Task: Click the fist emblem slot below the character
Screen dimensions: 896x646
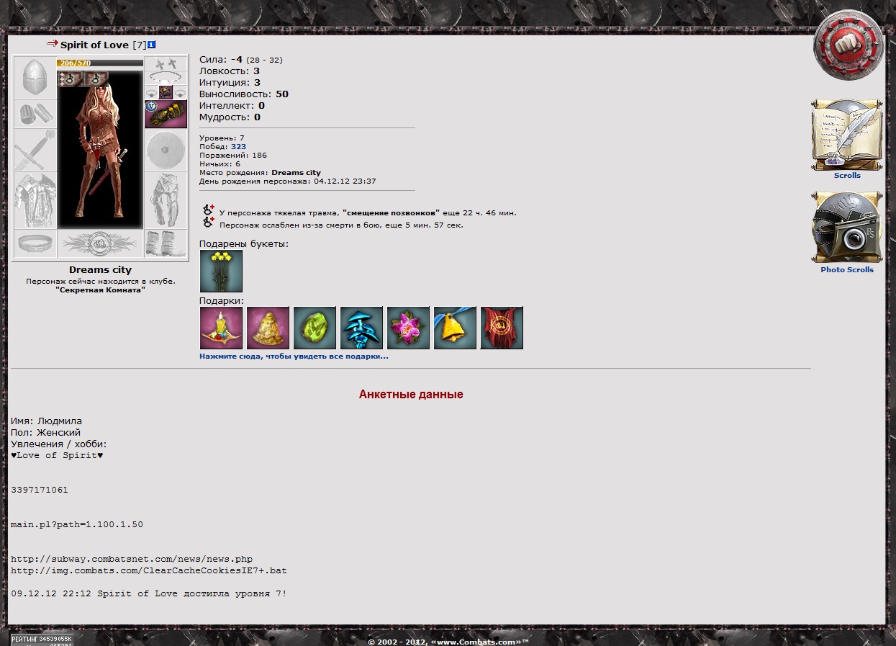Action: tap(100, 243)
